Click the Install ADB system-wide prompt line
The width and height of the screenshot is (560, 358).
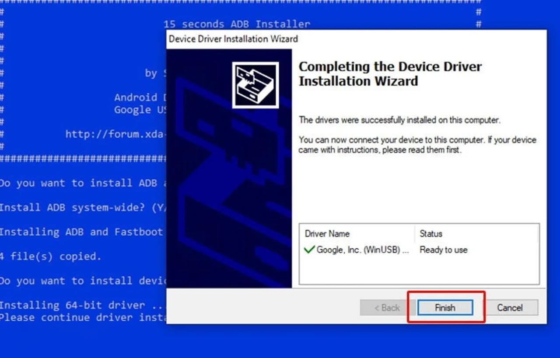click(x=83, y=207)
